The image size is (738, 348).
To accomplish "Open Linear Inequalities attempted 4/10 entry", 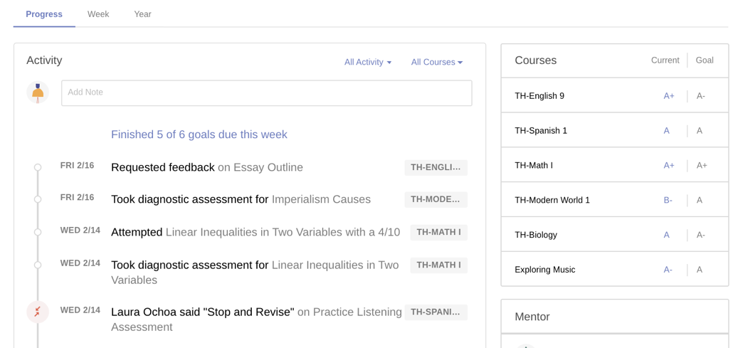I will [255, 232].
